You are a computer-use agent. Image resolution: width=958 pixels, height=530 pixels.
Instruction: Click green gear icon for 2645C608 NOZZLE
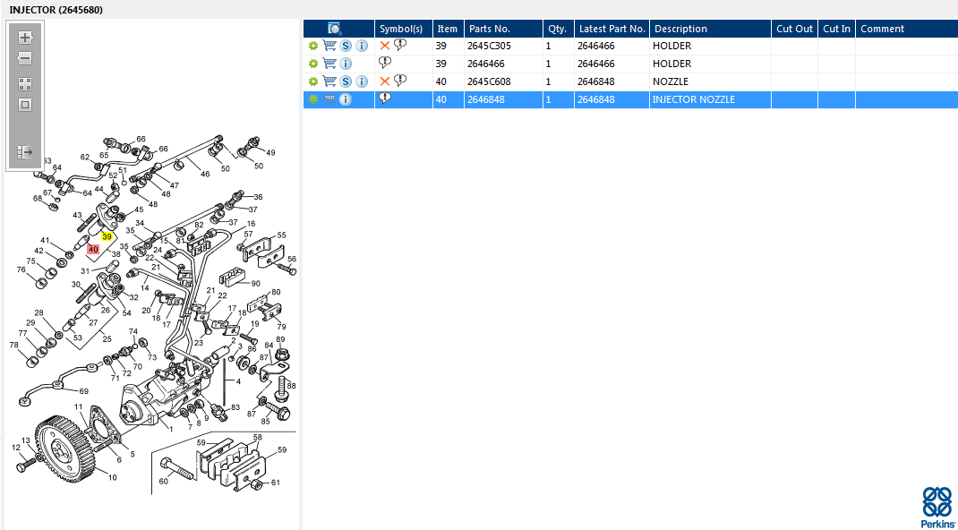pos(313,81)
